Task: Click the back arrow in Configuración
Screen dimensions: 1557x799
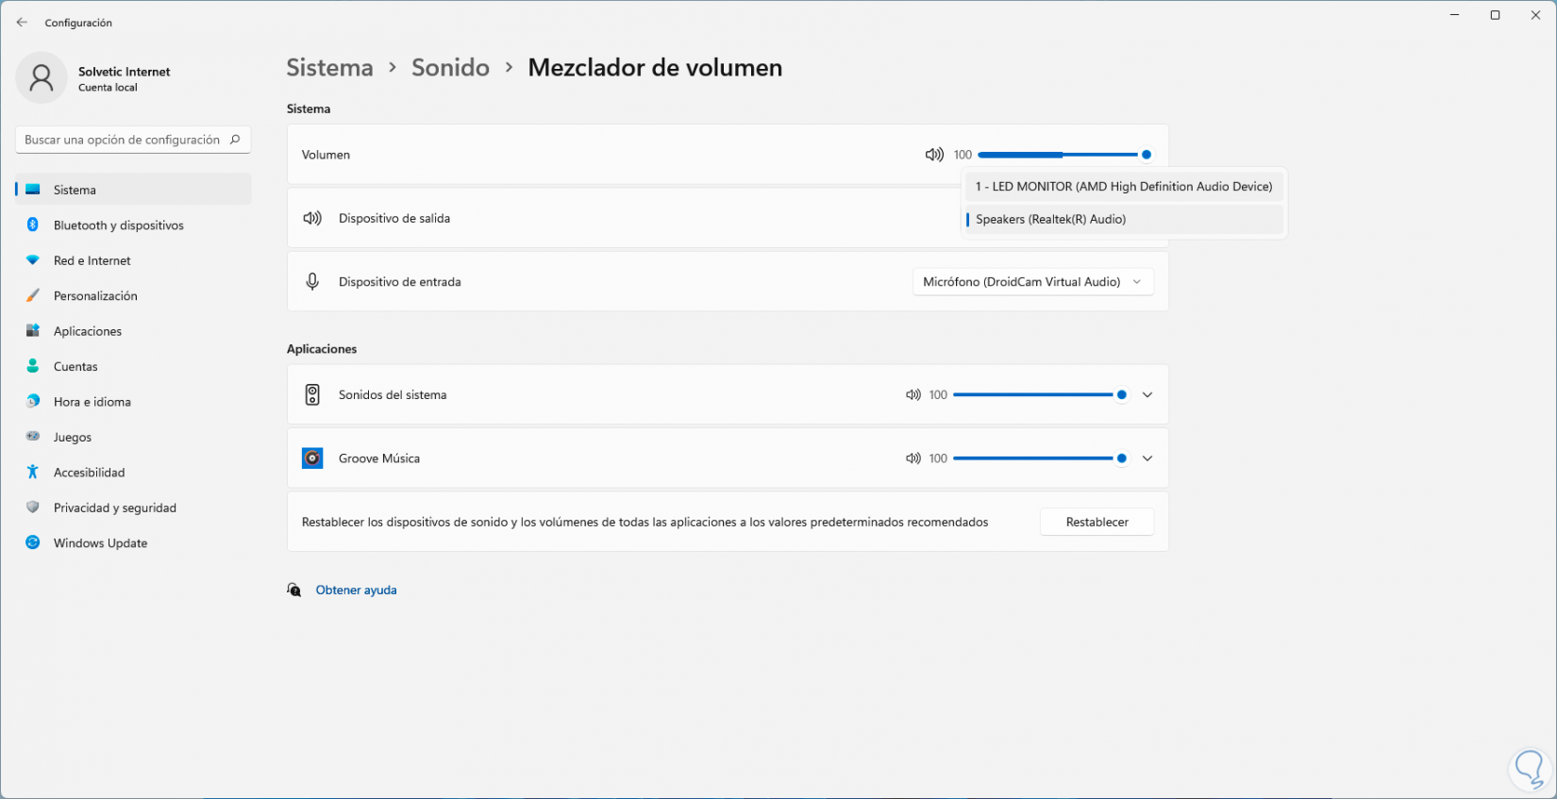Action: 22,23
